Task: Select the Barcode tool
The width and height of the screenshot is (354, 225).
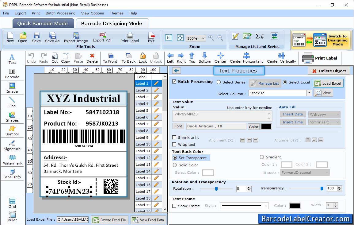Action: coord(12,74)
